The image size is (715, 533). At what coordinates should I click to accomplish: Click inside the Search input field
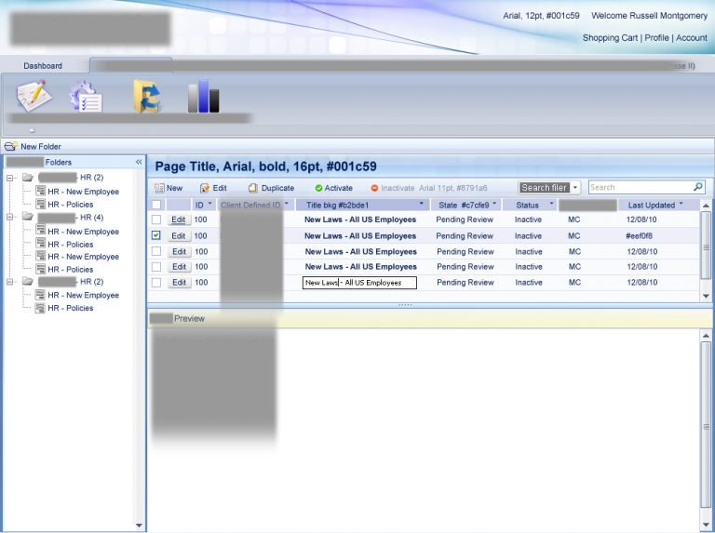point(640,187)
